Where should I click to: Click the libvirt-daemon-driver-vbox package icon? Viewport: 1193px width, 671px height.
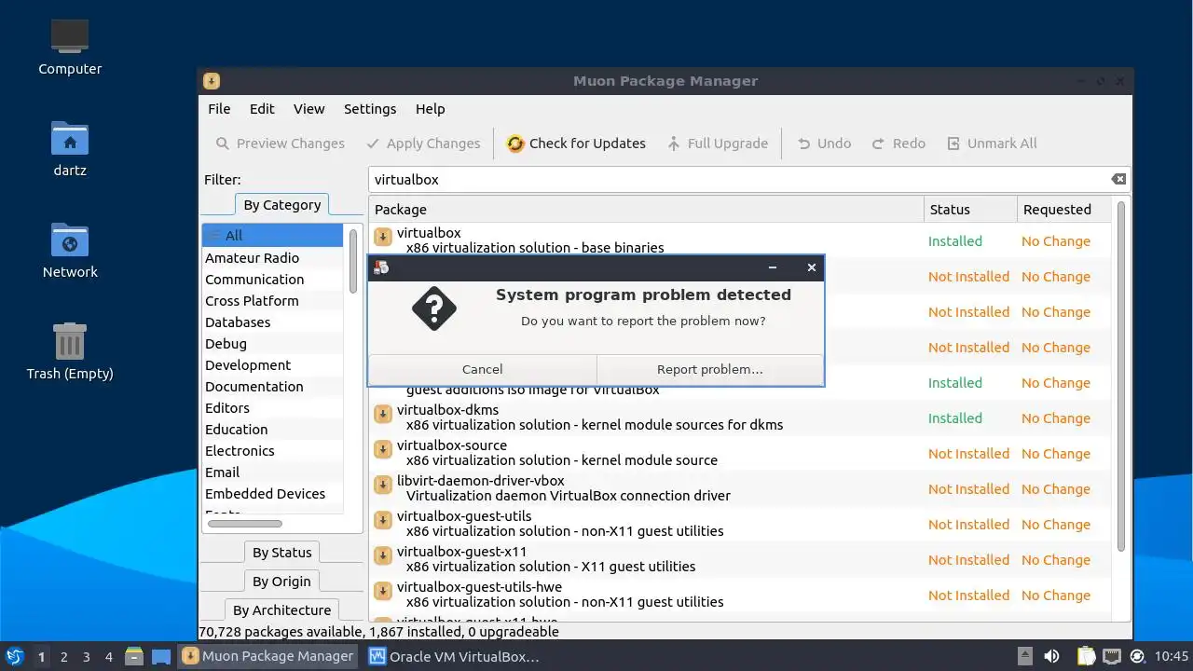point(382,485)
